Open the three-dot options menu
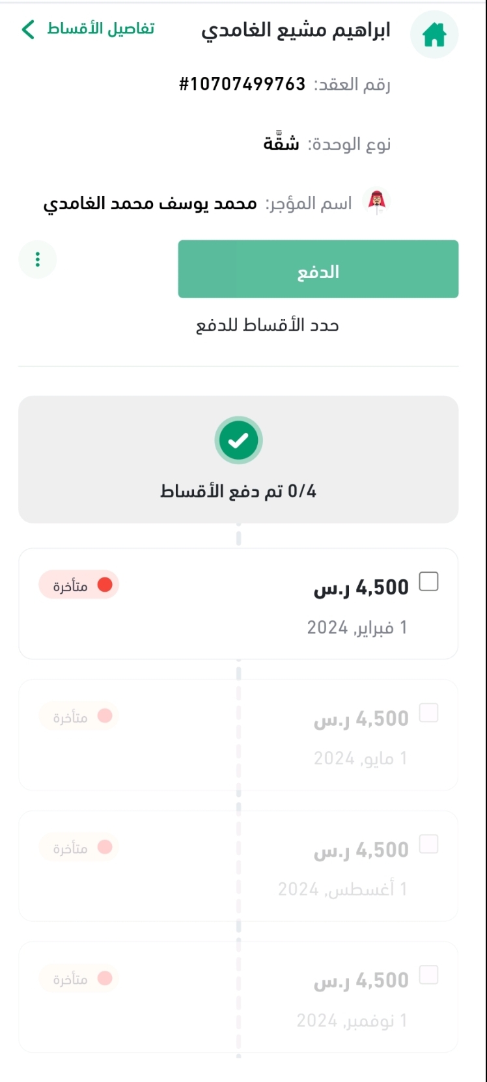The height and width of the screenshot is (1082, 487). click(x=38, y=260)
